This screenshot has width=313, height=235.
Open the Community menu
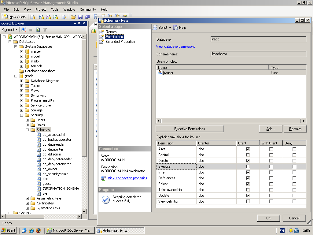pos(88,9)
